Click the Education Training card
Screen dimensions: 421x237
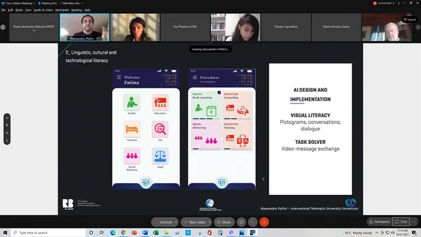pyautogui.click(x=238, y=136)
